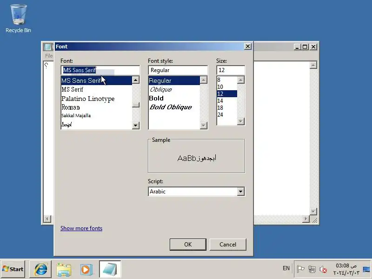Select Bold Oblique font style

(174, 107)
